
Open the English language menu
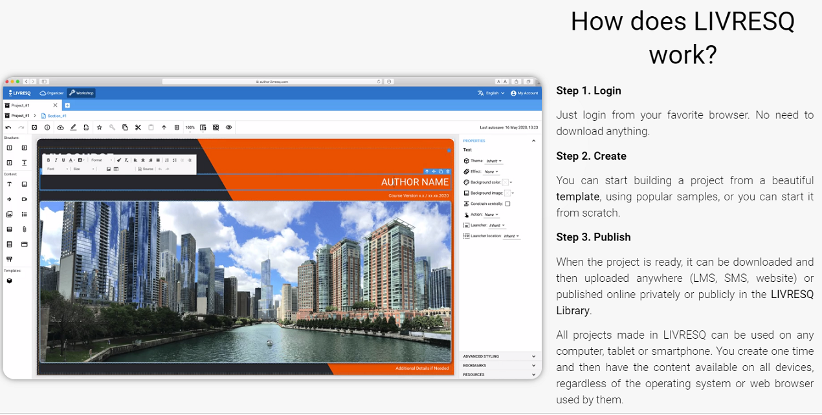pos(491,93)
